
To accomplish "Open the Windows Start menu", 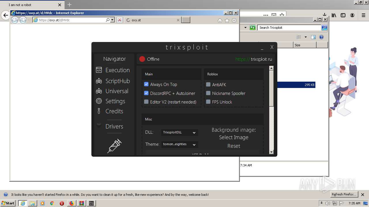I will point(8,203).
